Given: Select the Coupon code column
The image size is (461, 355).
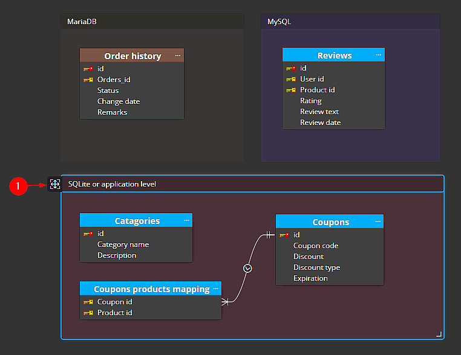Looking at the screenshot, I should pyautogui.click(x=330, y=246).
